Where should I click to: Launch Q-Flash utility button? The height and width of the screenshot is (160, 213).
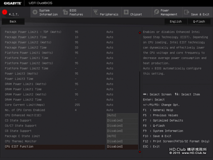pos(199,22)
